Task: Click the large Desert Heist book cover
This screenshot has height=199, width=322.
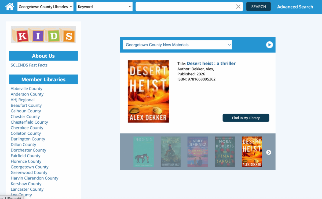Action: tap(148, 91)
